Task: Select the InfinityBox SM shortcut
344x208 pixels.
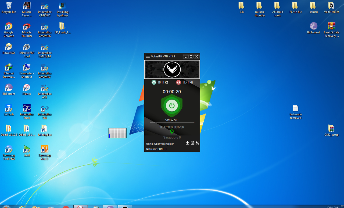Action: (45, 112)
